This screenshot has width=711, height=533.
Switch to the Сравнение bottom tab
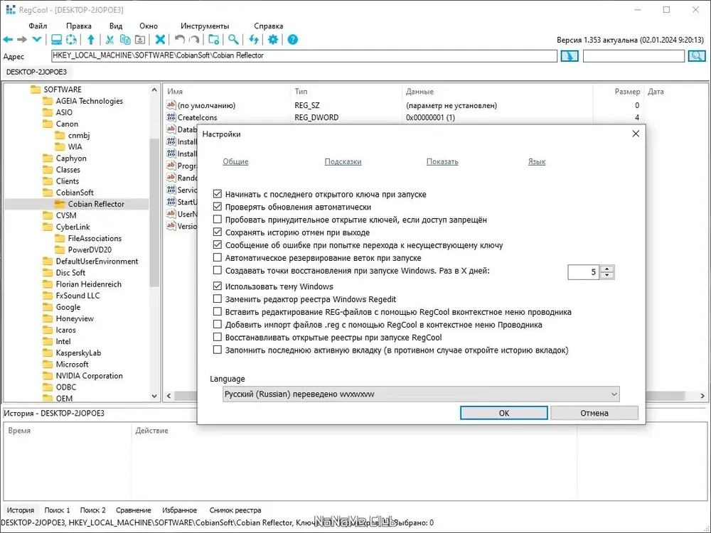click(134, 510)
